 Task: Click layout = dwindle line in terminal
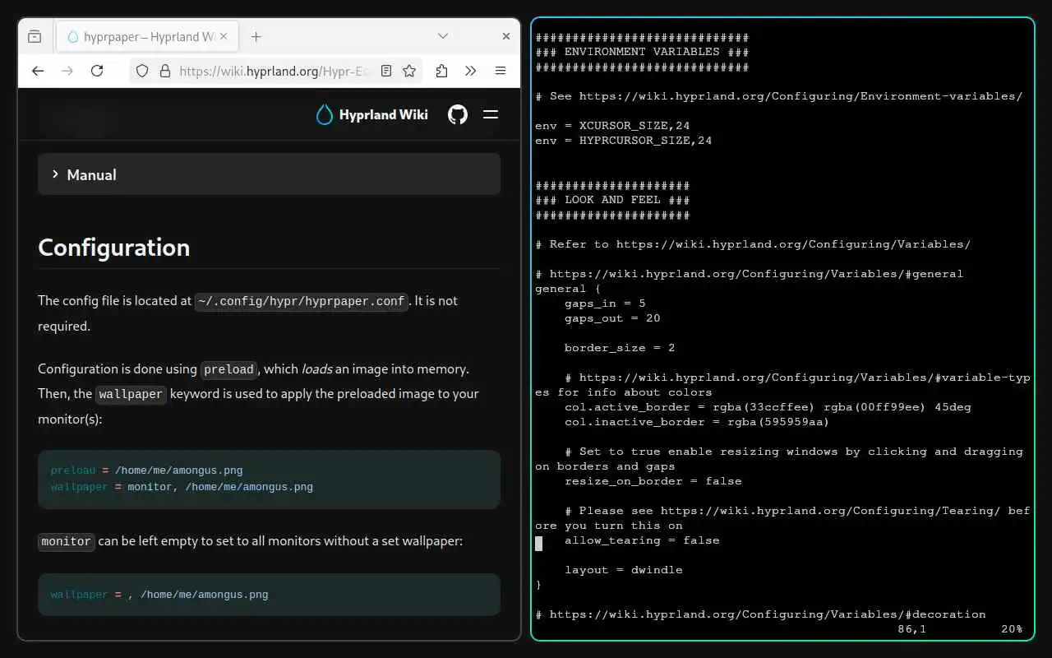pyautogui.click(x=624, y=570)
